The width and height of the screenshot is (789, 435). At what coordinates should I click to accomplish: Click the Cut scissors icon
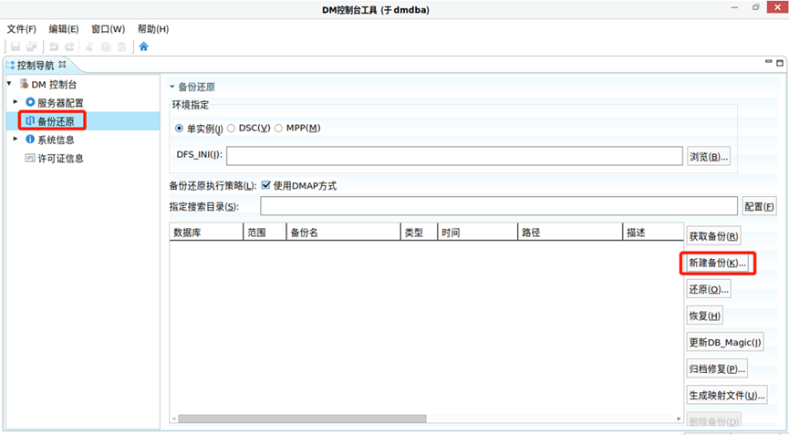tap(89, 47)
